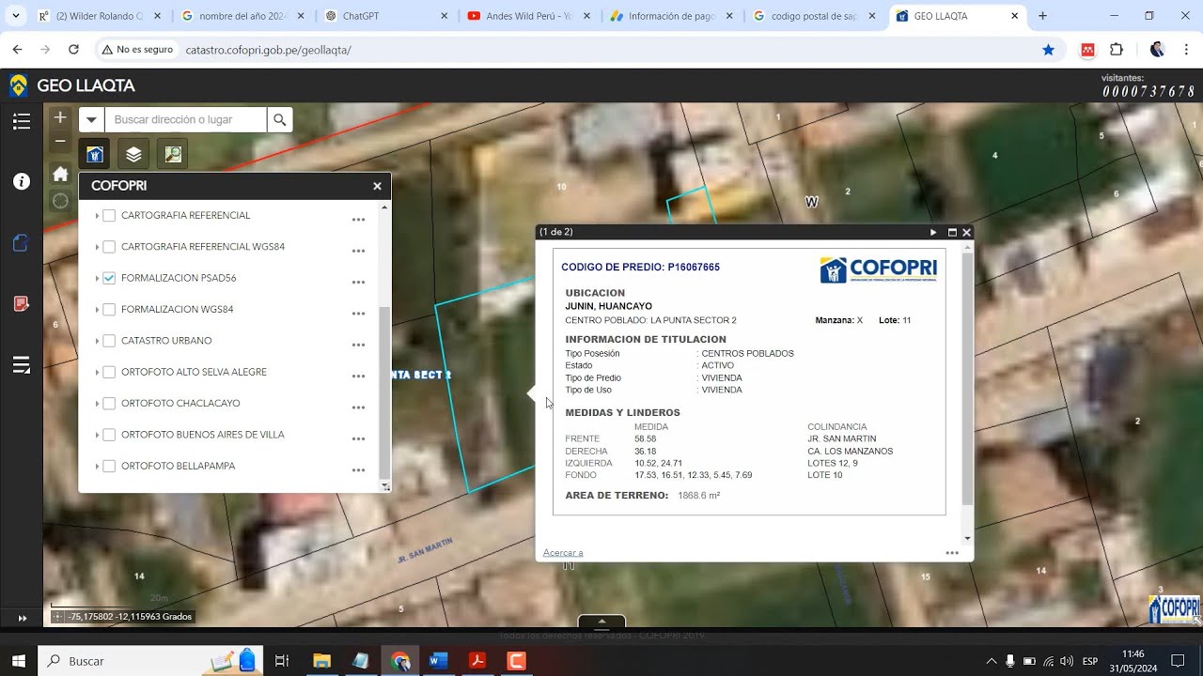
Task: Expand FORMALIZACION PSAD56 layer tree
Action: pyautogui.click(x=97, y=278)
